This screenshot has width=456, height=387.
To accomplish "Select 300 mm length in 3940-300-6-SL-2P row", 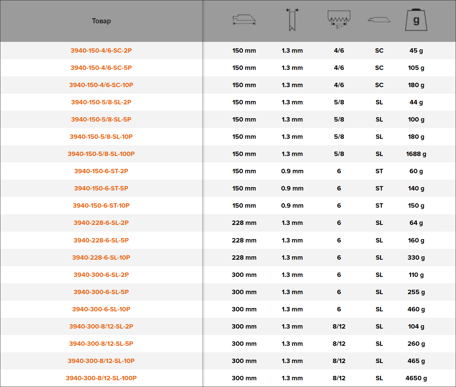I will [244, 275].
